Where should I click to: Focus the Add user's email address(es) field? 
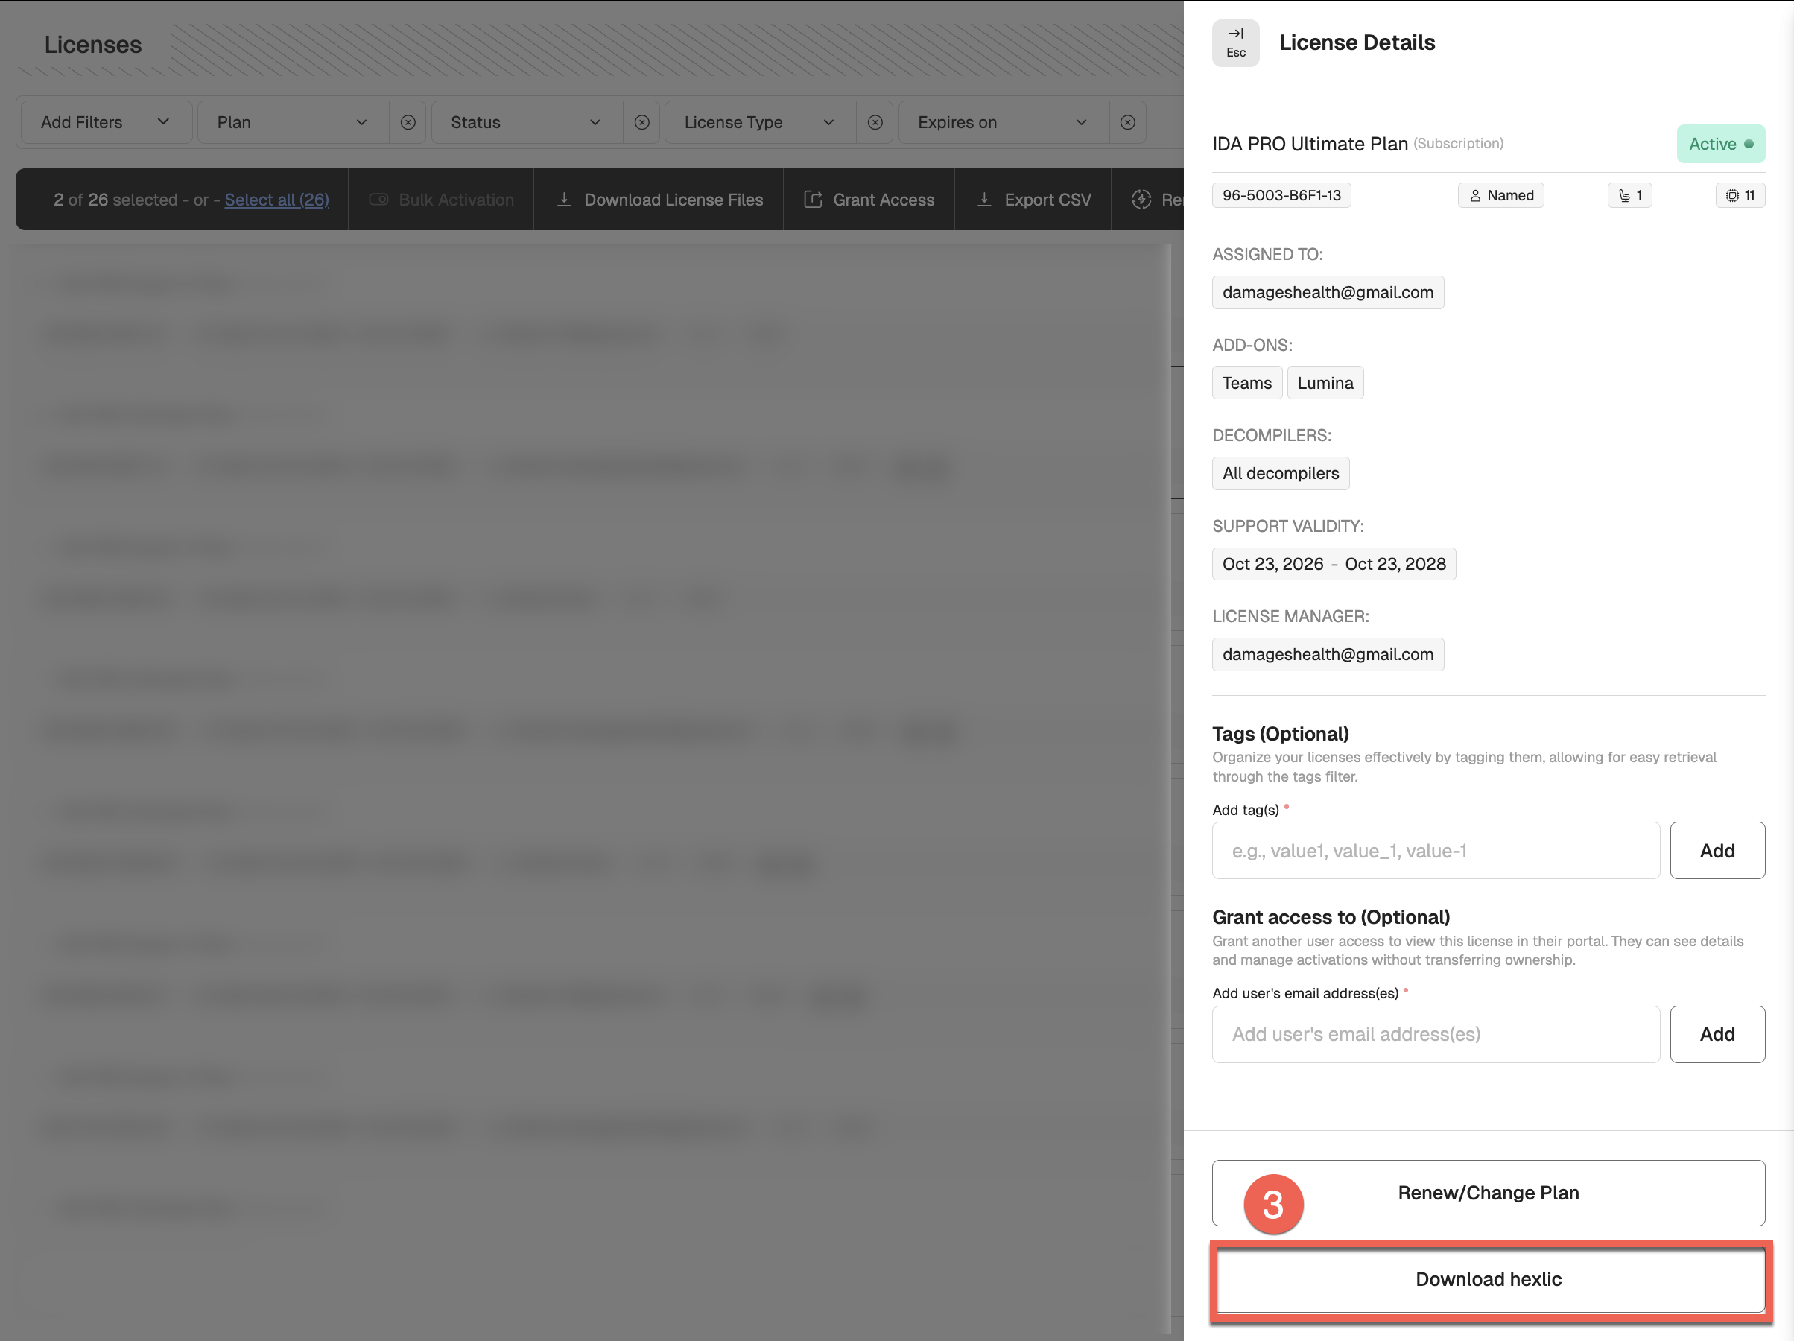coord(1436,1034)
